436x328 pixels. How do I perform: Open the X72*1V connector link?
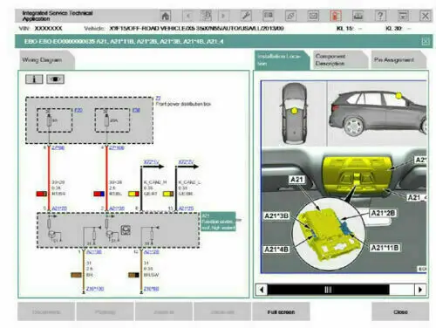pyautogui.click(x=151, y=162)
